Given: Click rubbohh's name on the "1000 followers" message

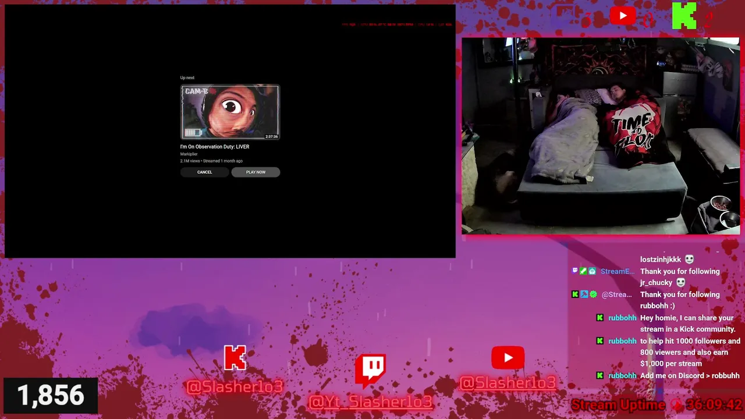Looking at the screenshot, I should click(622, 342).
